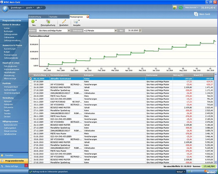Image resolution: width=218 pixels, height=174 pixels.
Task: Click the Bearbeiten pencil icon
Action: (64, 21)
